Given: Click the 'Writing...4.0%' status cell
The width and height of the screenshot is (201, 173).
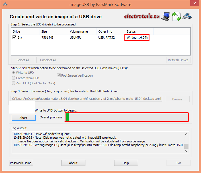Looking at the screenshot, I should [x=137, y=37].
